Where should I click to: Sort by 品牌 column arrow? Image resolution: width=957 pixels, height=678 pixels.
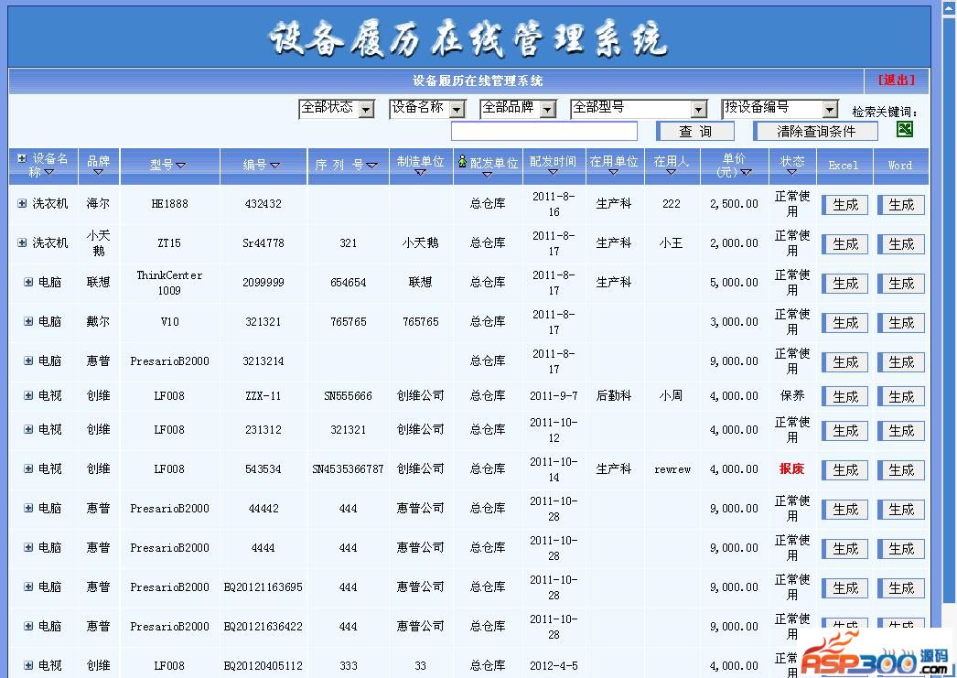98,173
